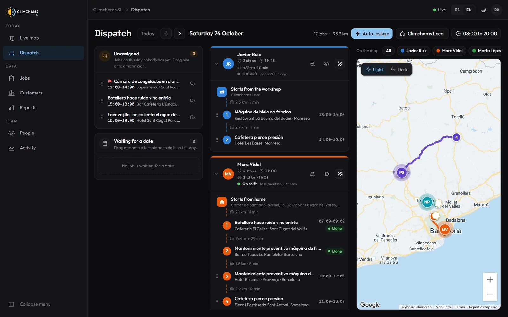Open route options for Marc Vidal

pyautogui.click(x=312, y=174)
